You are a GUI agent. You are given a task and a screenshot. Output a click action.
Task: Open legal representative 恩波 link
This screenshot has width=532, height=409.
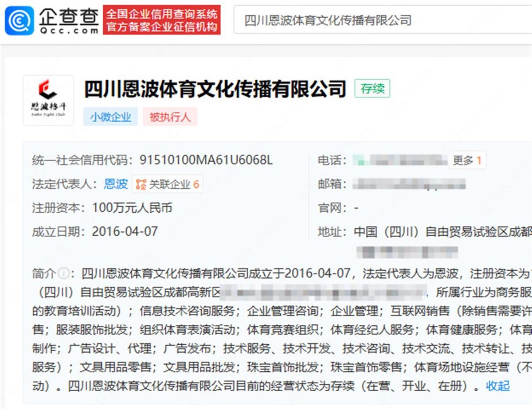click(116, 184)
